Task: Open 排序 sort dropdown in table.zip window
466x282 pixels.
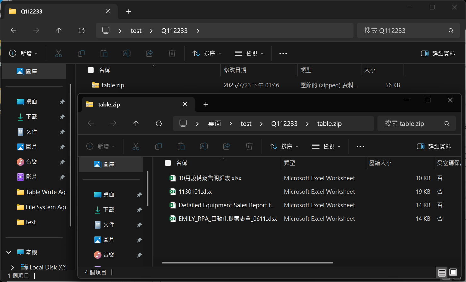Action: tap(284, 147)
